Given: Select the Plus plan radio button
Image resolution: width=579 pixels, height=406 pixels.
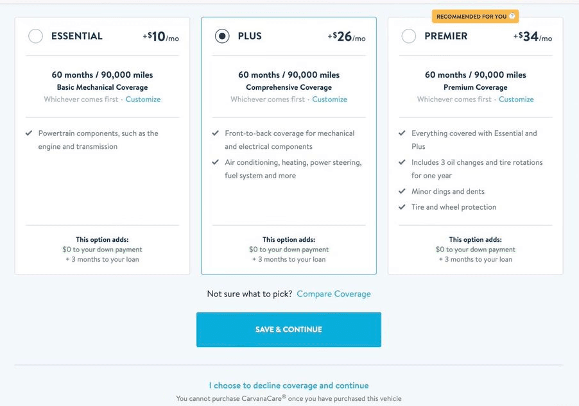Looking at the screenshot, I should tap(222, 36).
